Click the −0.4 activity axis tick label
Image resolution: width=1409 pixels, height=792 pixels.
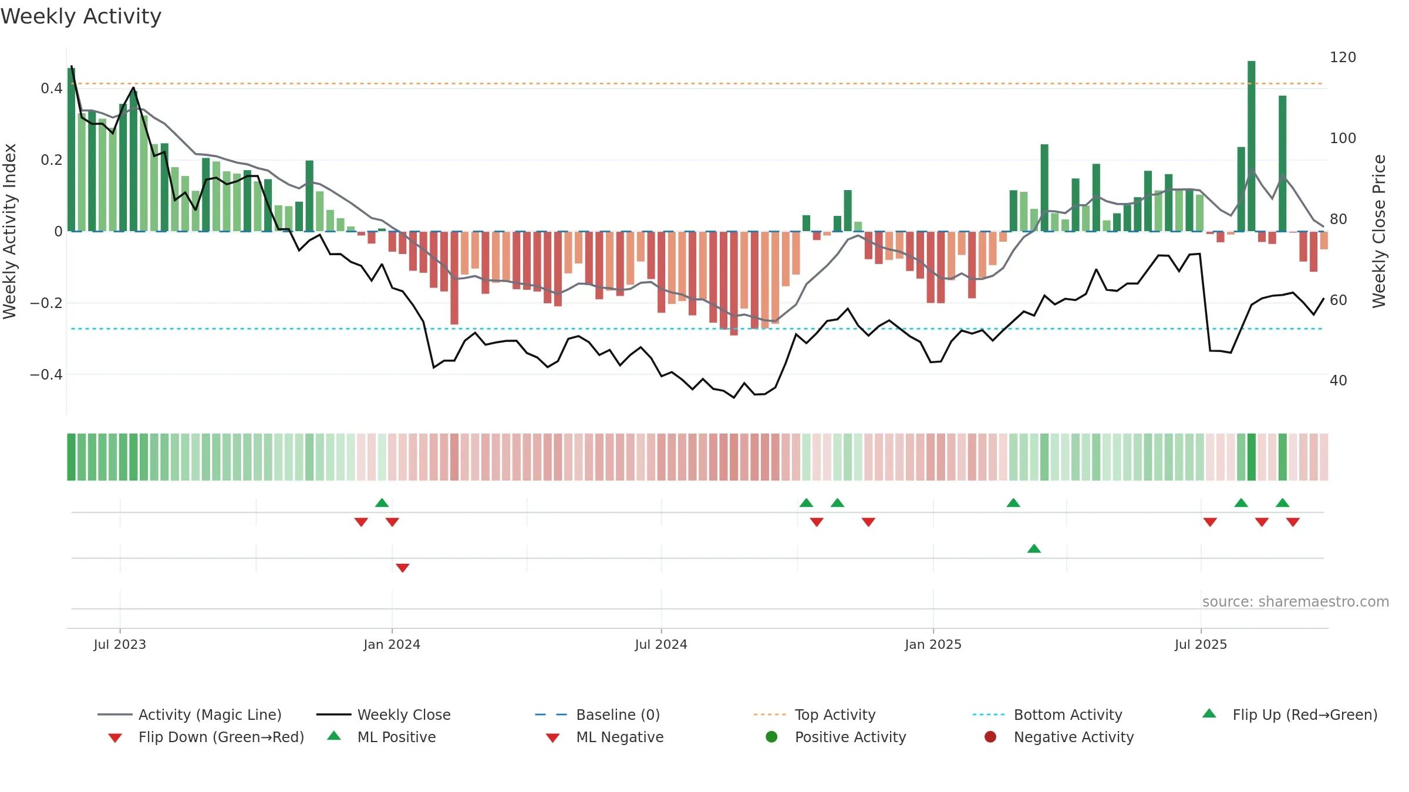[46, 374]
